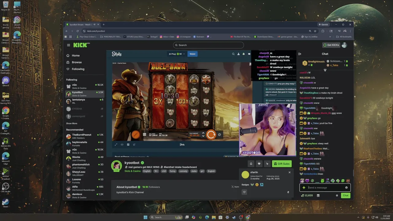
Task: Click Show More under Following
Action: tap(72, 123)
